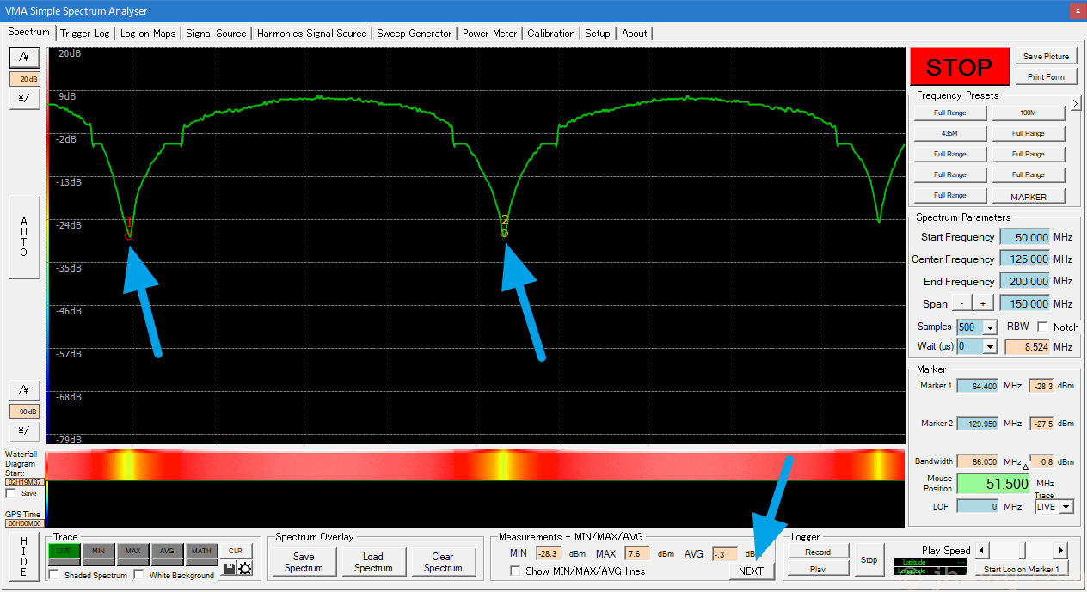This screenshot has height=592, width=1087.
Task: Click the Play Speed left arrow
Action: coord(981,550)
